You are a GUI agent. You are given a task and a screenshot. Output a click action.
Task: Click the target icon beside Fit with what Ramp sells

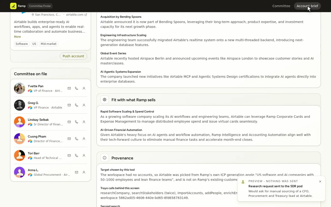[104, 100]
